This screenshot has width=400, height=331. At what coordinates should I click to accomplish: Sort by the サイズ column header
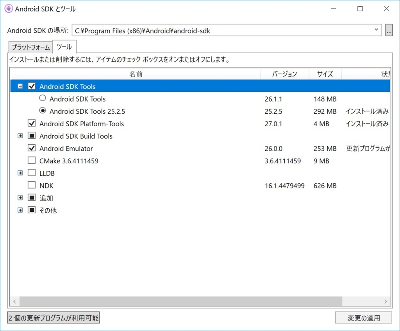click(325, 74)
